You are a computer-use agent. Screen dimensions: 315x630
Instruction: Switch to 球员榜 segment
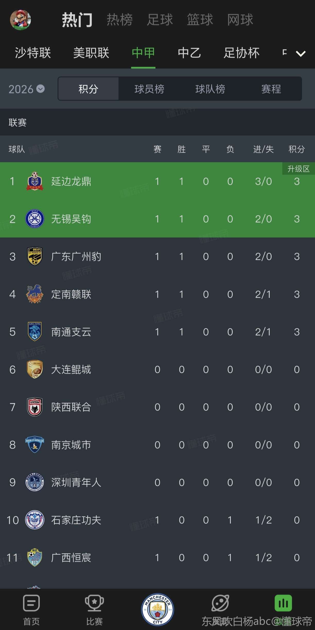coord(149,89)
